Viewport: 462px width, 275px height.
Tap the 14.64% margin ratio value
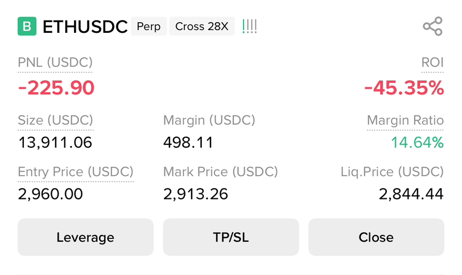point(417,142)
